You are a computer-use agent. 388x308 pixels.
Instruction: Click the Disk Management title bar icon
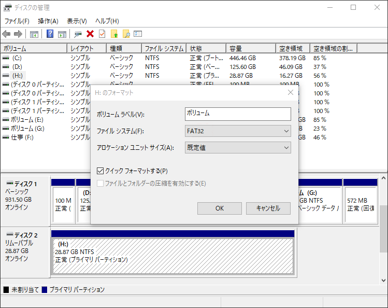pyautogui.click(x=7, y=8)
